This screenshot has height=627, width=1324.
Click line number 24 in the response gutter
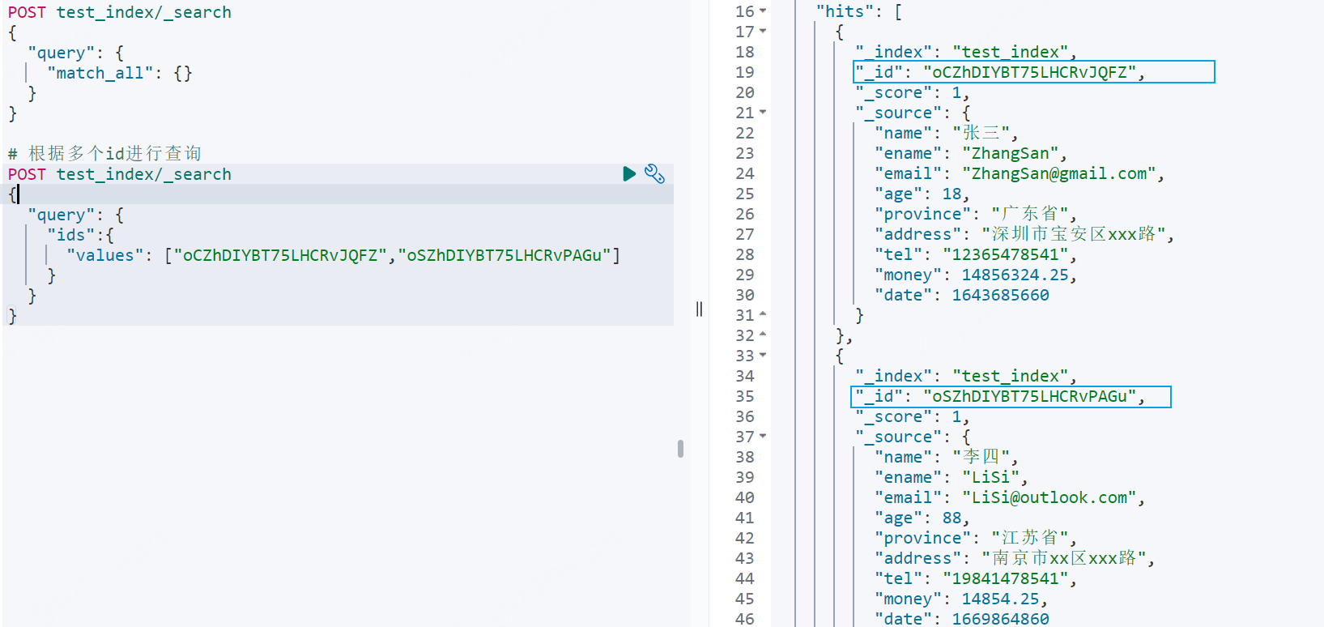pos(745,173)
